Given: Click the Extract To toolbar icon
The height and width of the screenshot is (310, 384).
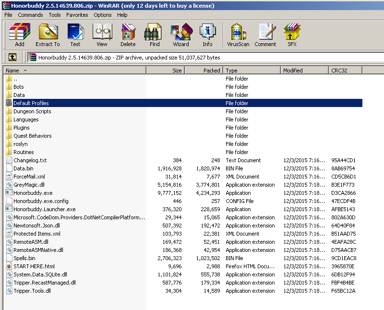Looking at the screenshot, I should [x=48, y=35].
